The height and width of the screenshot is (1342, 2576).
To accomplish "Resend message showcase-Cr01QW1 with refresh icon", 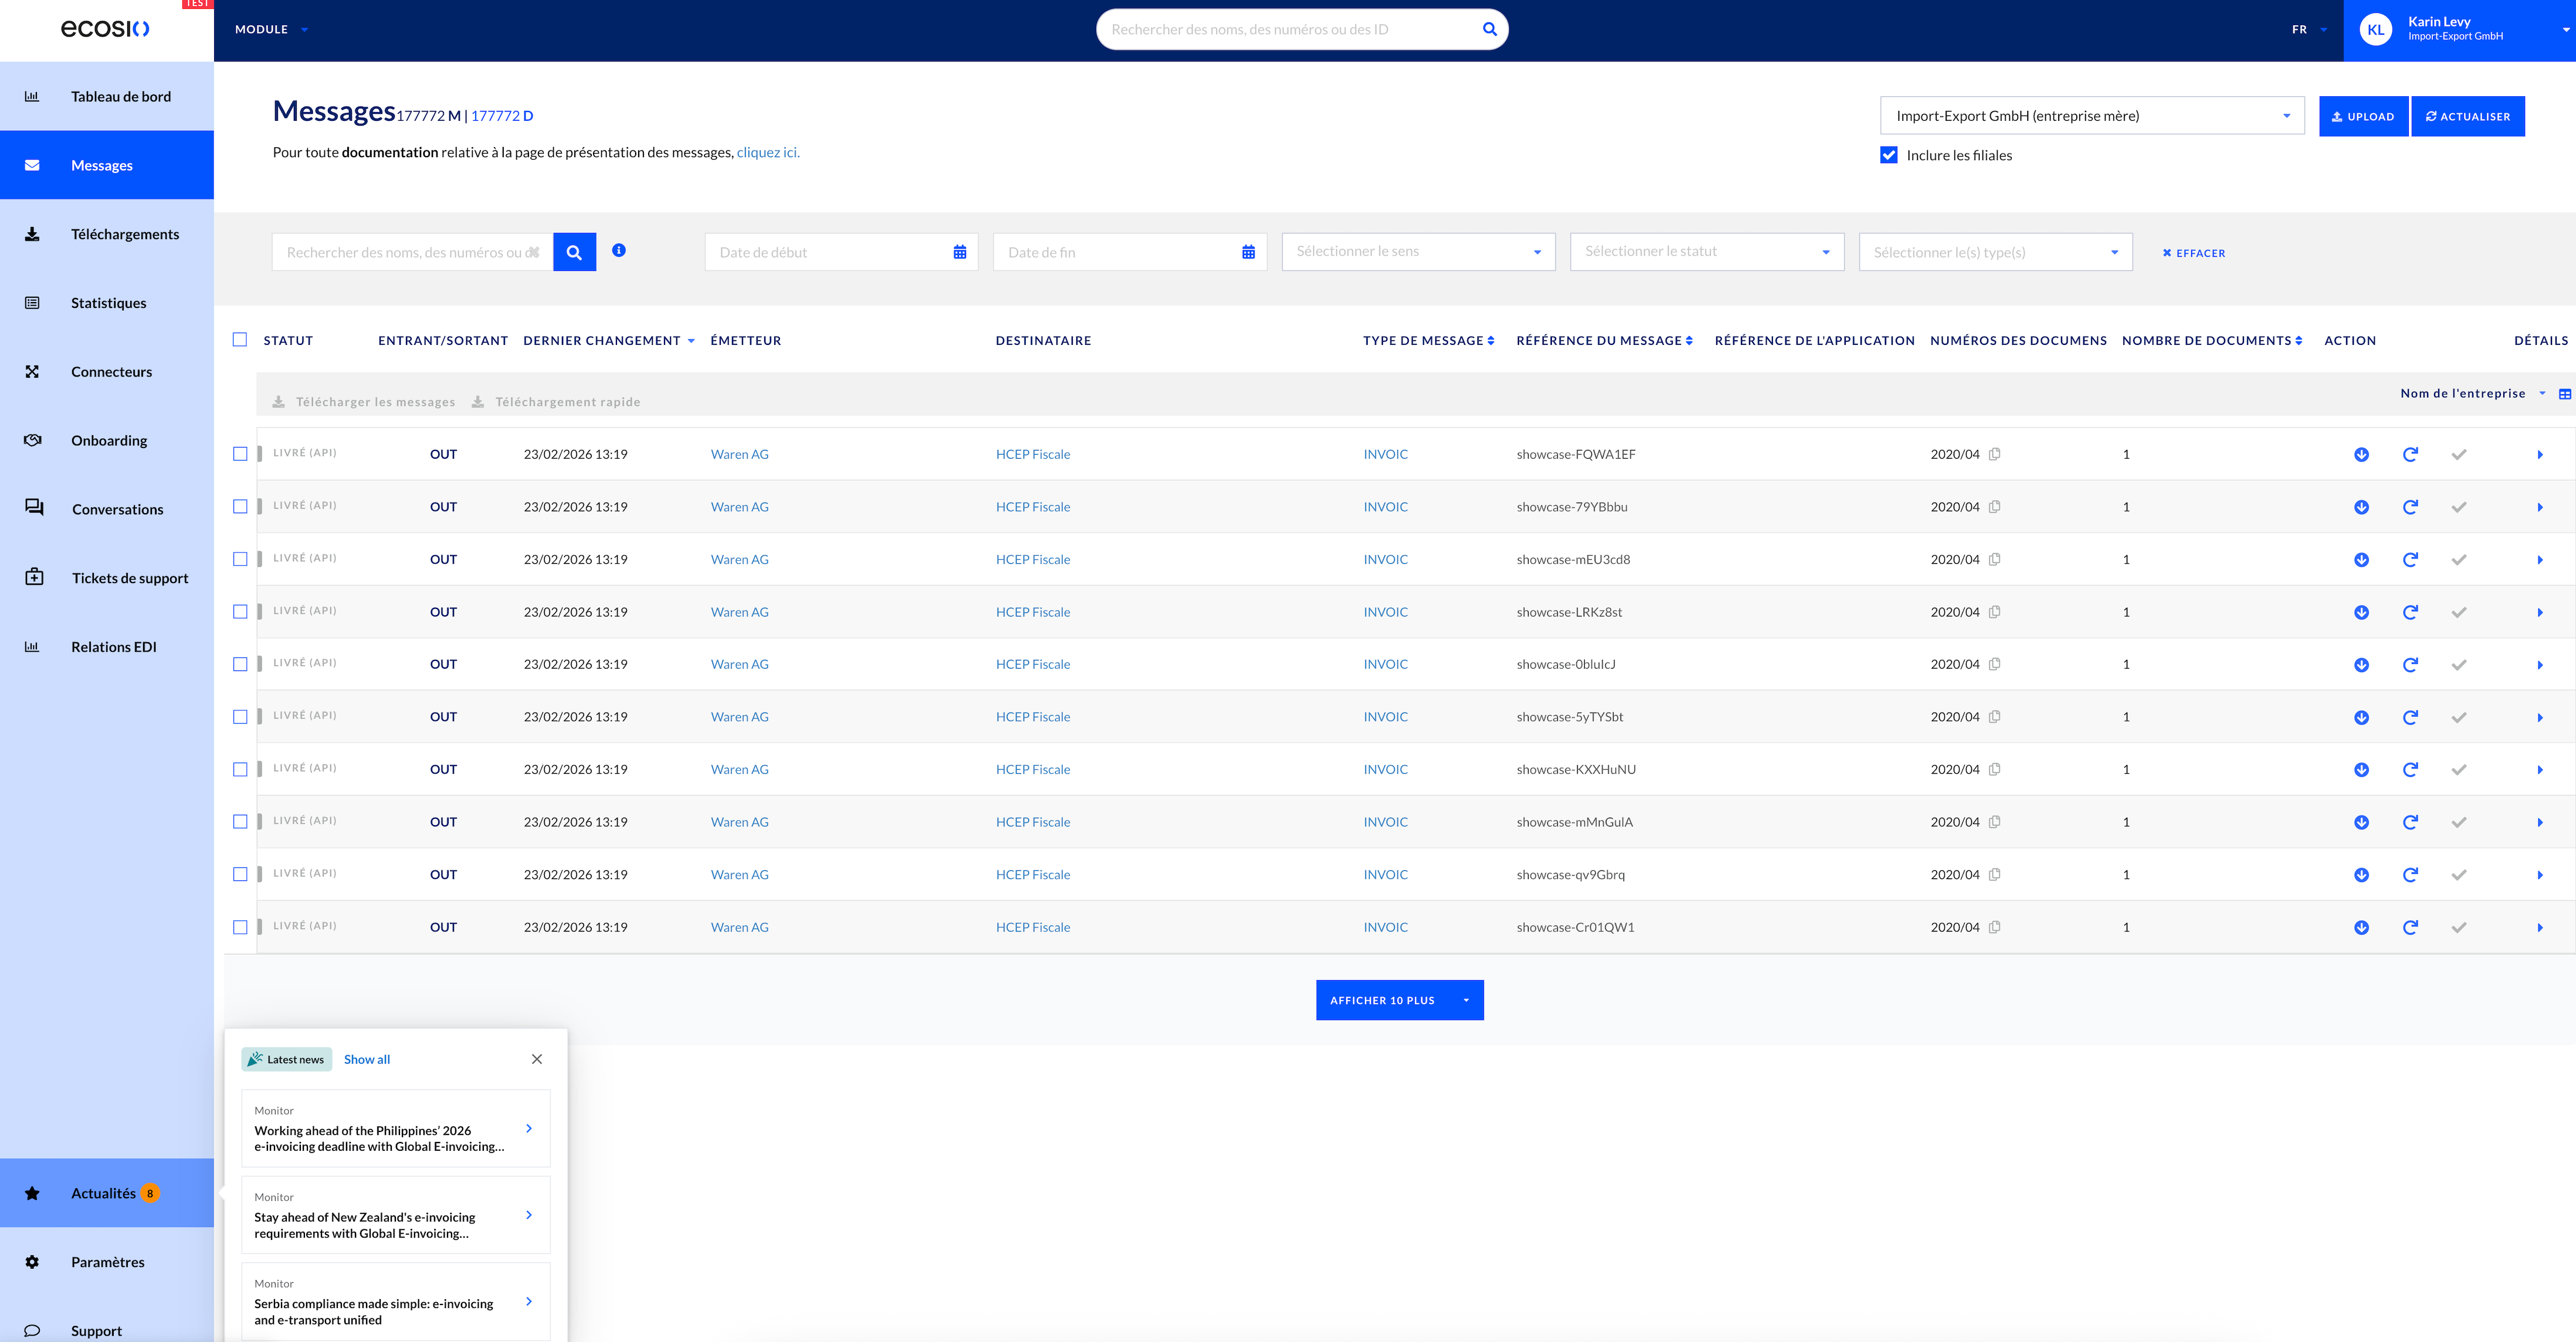I will [2410, 928].
